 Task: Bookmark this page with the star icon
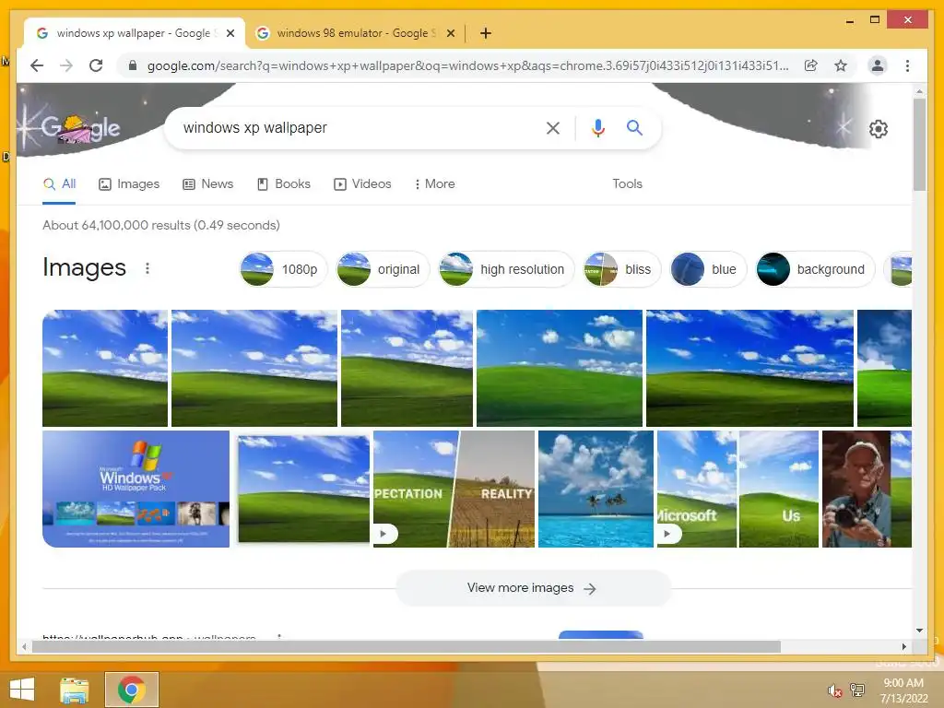(x=841, y=65)
